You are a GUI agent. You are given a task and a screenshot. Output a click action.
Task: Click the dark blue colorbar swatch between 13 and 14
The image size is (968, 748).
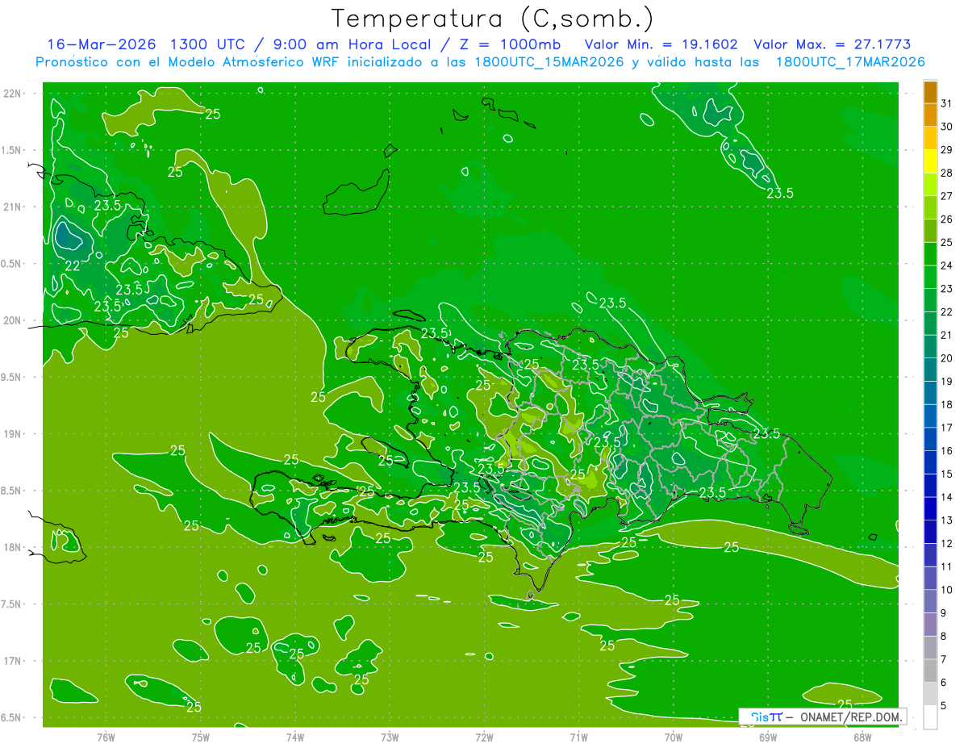pyautogui.click(x=930, y=509)
